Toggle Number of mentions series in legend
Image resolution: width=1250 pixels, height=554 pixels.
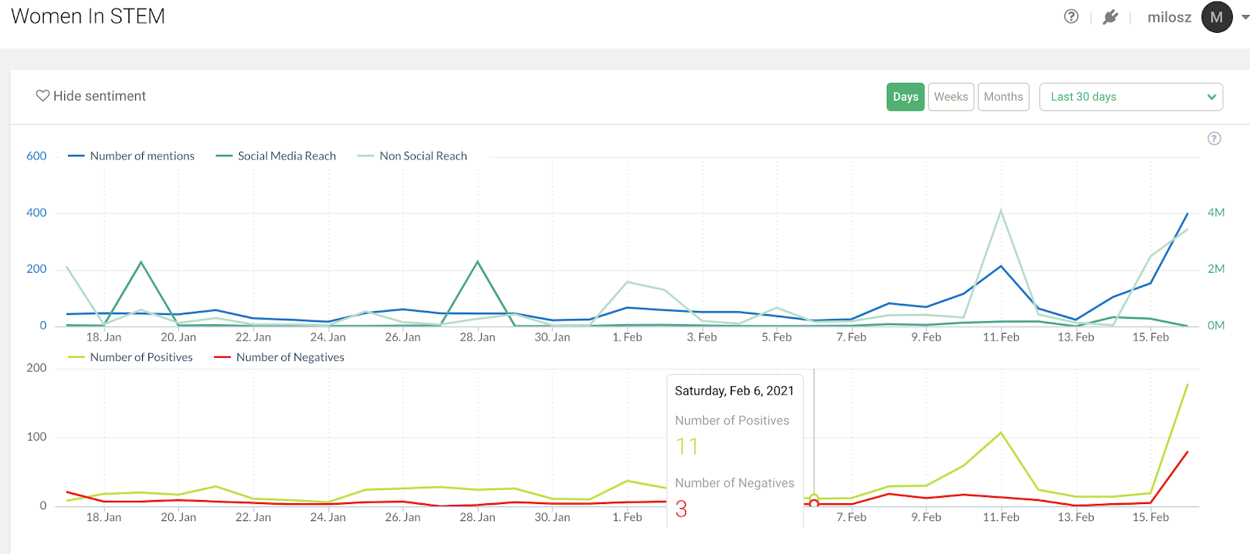pyautogui.click(x=131, y=156)
